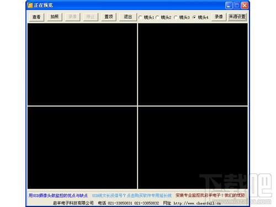Click the 查看 button
276x207 pixels.
36,17
